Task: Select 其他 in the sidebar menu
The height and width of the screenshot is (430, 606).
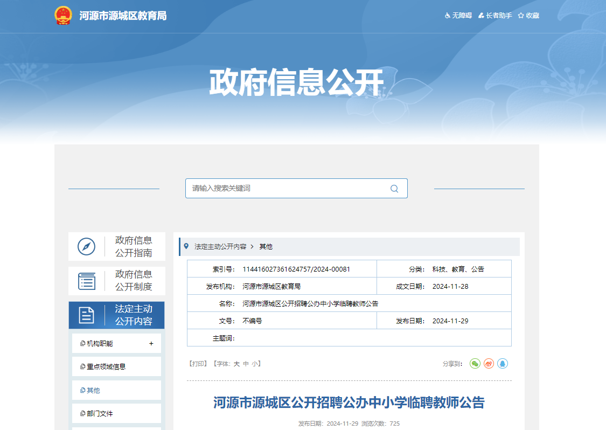Action: (x=93, y=391)
